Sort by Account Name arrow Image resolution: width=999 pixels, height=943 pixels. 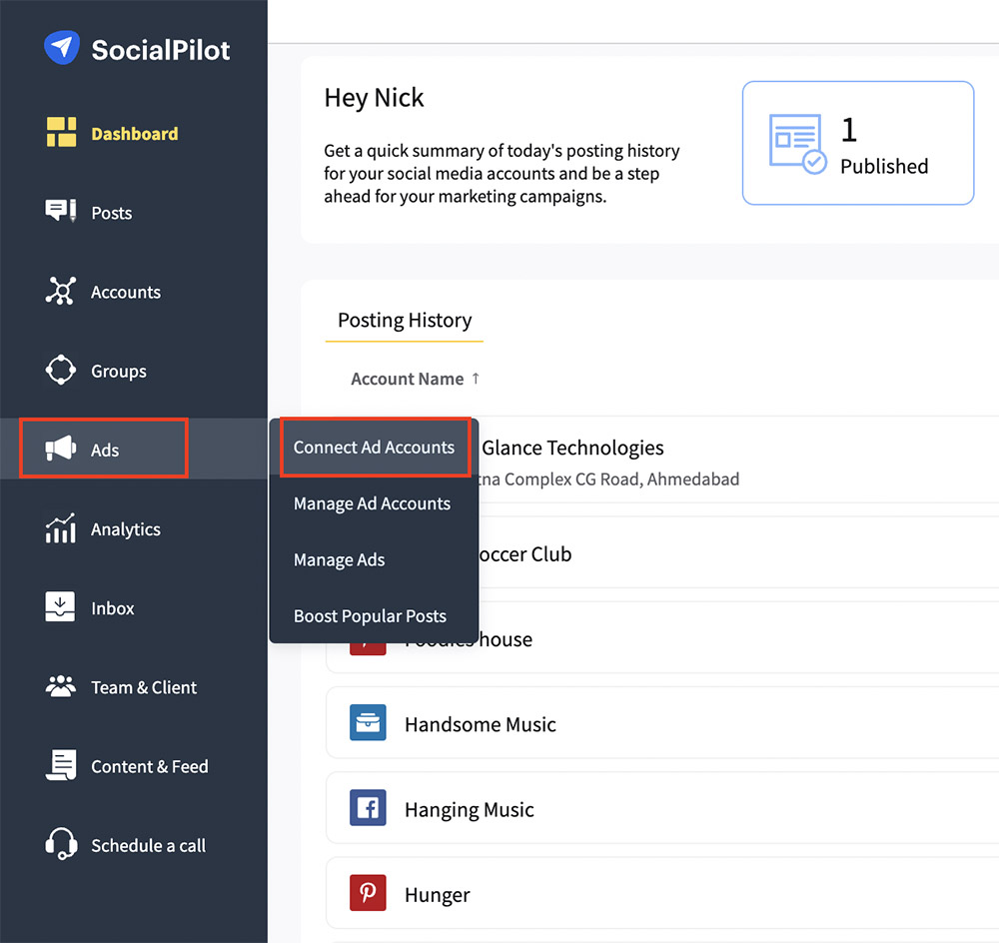(x=476, y=379)
